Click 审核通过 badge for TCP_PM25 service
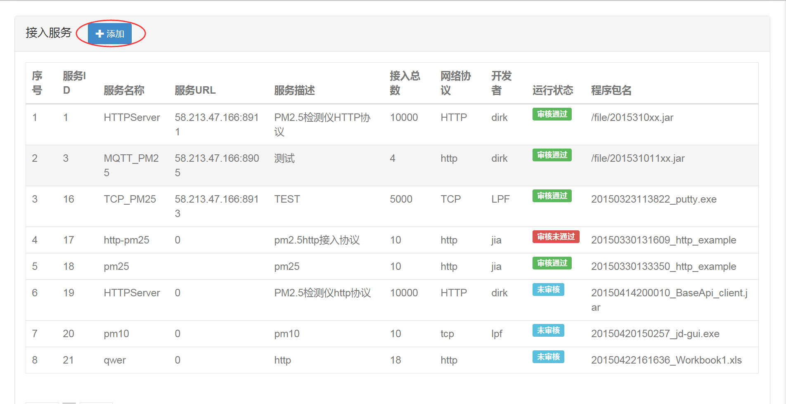 [x=552, y=196]
